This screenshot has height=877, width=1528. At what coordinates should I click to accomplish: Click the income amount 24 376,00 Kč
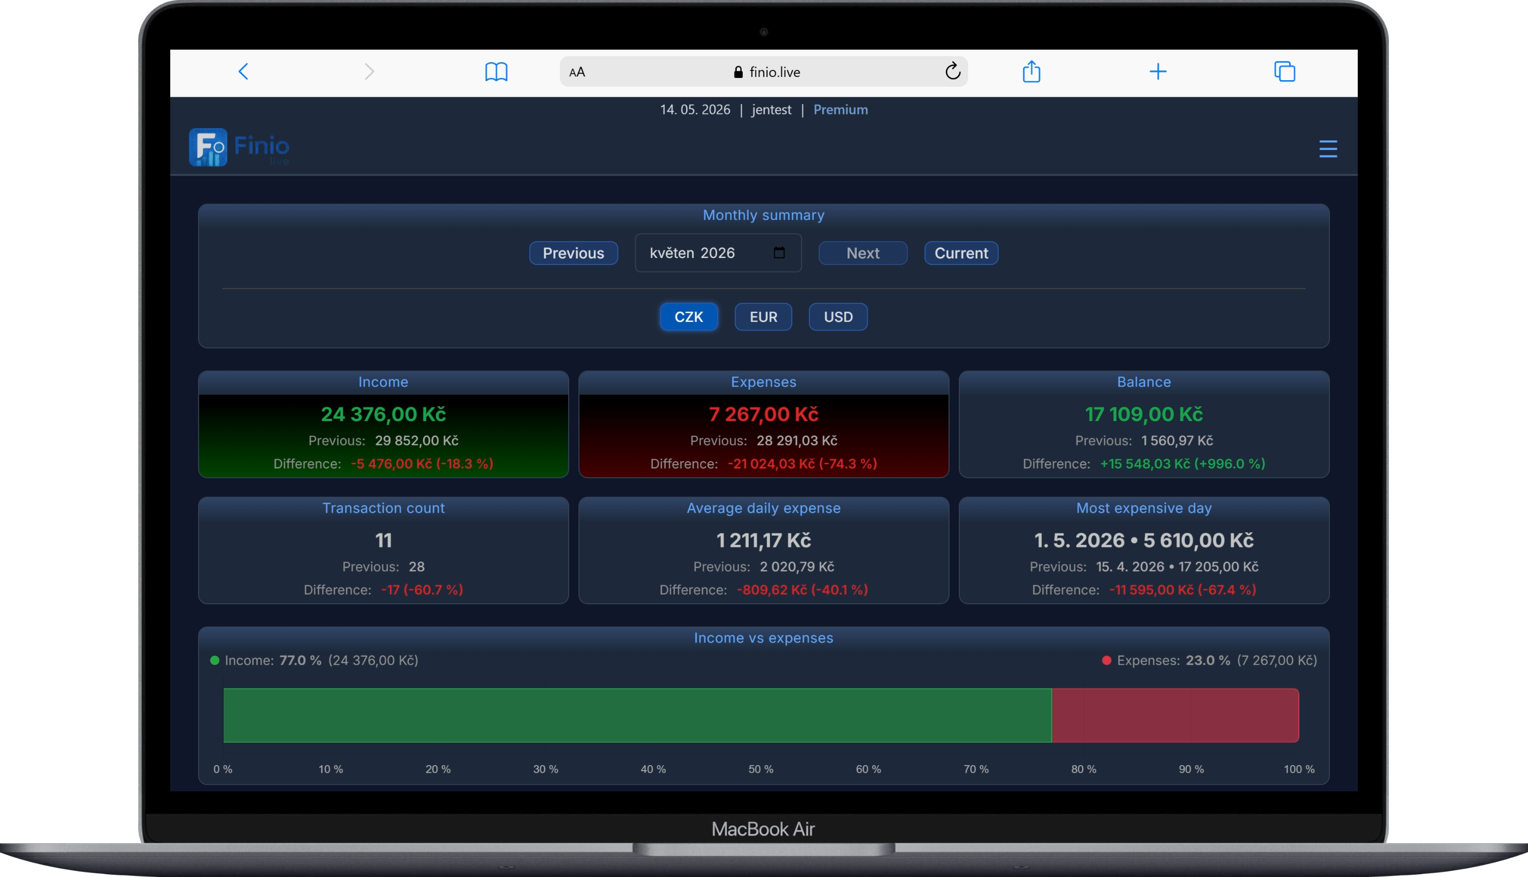click(x=383, y=414)
